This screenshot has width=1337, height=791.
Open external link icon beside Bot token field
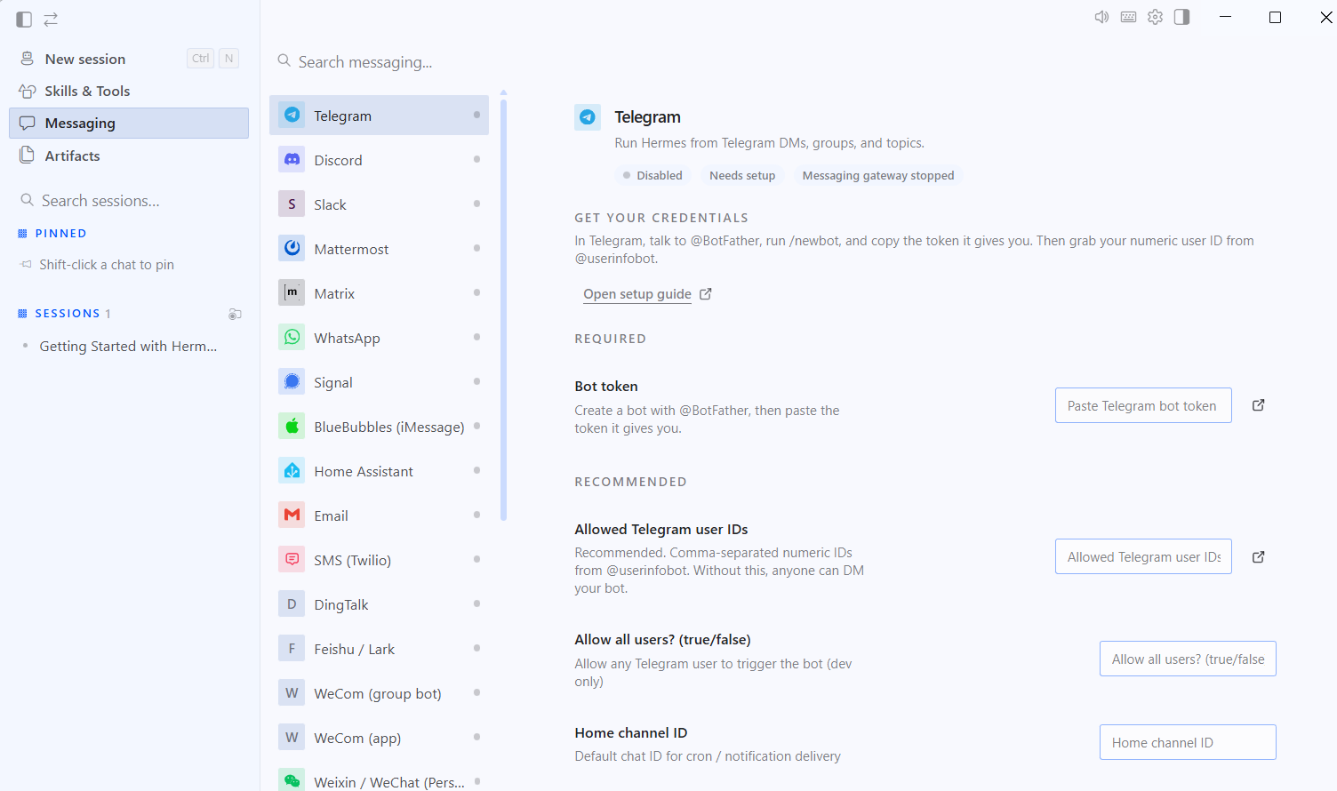[x=1258, y=405]
